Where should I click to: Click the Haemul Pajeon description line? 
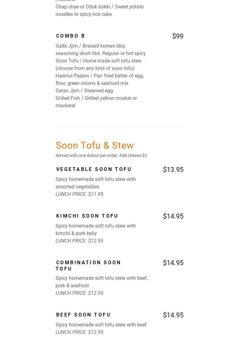click(x=99, y=79)
